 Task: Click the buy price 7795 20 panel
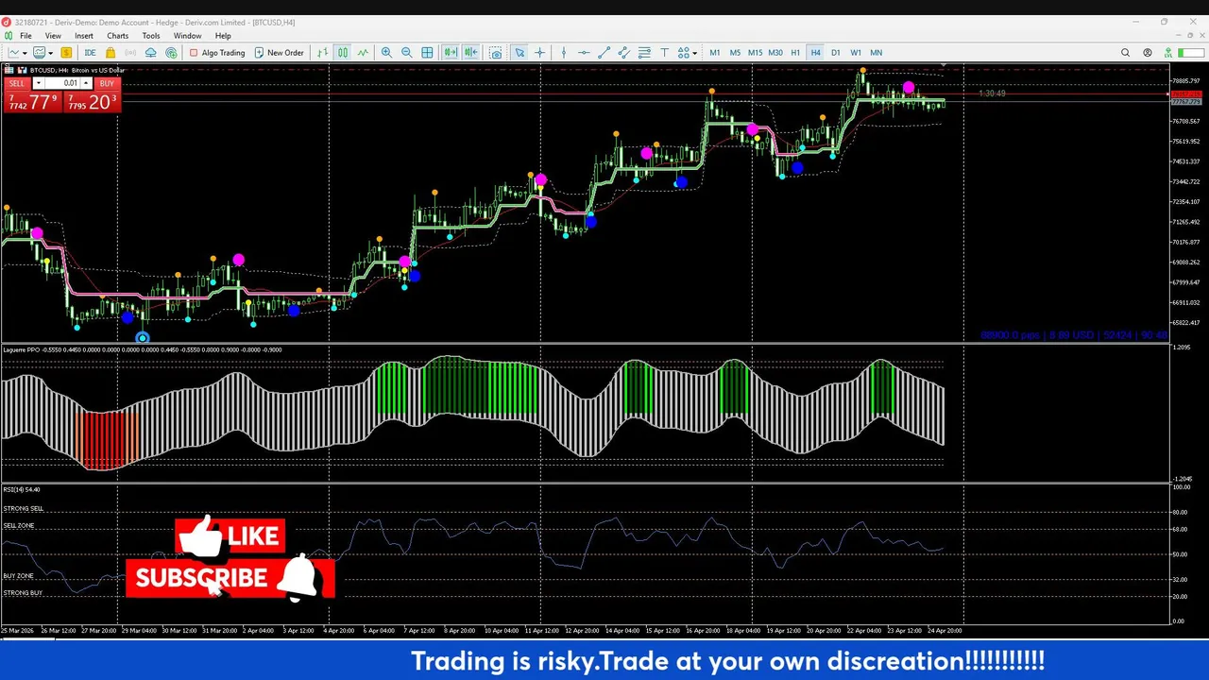92,102
